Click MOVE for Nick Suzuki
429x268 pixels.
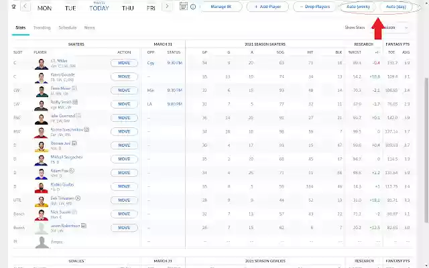point(124,214)
